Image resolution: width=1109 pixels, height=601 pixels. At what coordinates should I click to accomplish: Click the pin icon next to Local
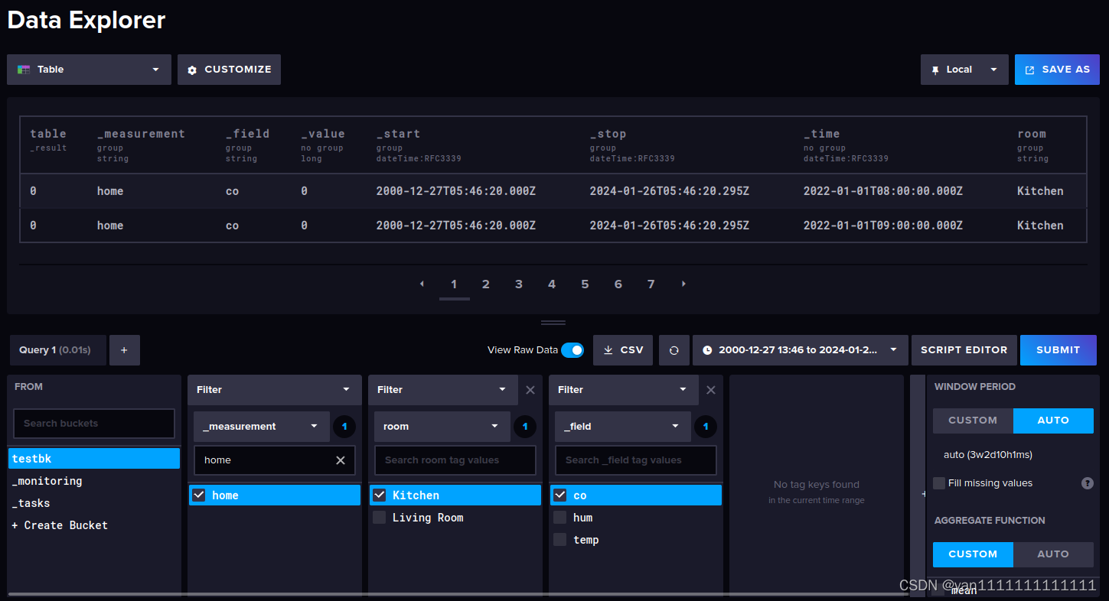tap(934, 69)
